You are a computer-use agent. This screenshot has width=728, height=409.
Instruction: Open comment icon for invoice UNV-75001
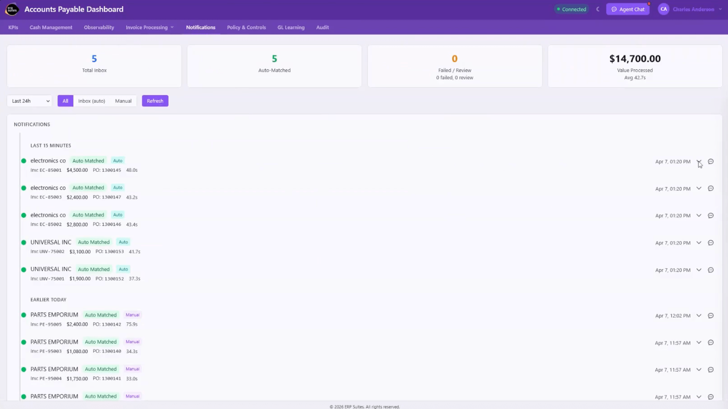(x=711, y=270)
